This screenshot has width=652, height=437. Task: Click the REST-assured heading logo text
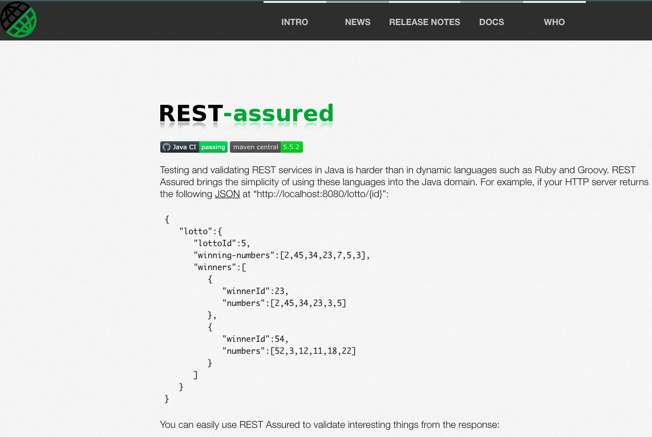pyautogui.click(x=246, y=113)
